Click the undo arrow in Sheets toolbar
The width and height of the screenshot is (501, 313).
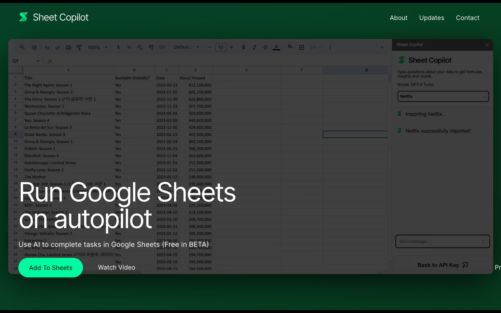[47, 47]
